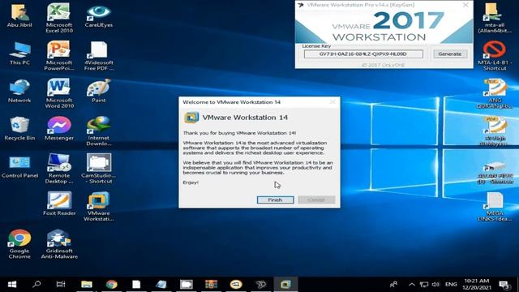Click Finish in VMware welcome dialog

(x=275, y=200)
